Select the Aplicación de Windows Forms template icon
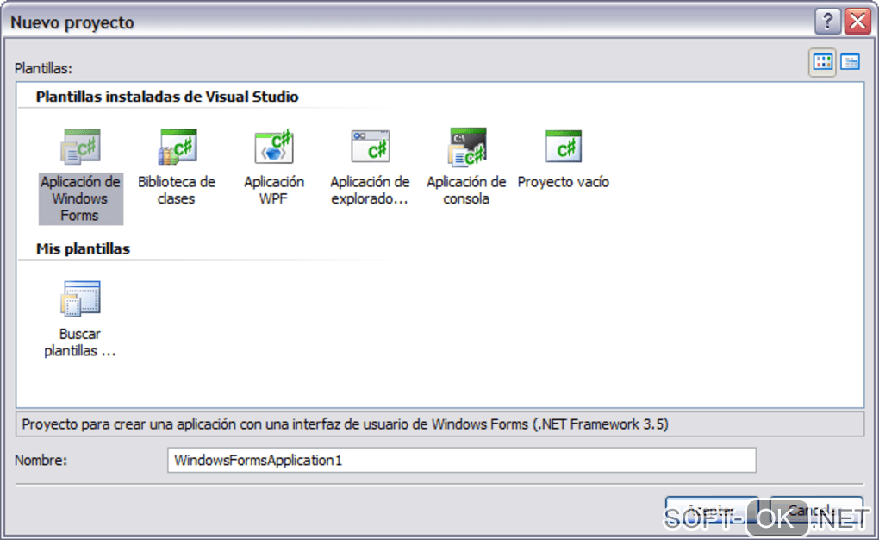This screenshot has height=540, width=879. point(81,147)
